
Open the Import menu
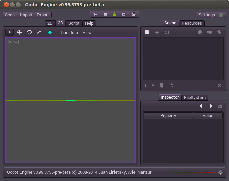[x=26, y=15]
